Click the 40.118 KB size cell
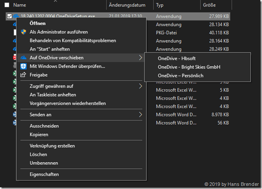 pos(219,33)
